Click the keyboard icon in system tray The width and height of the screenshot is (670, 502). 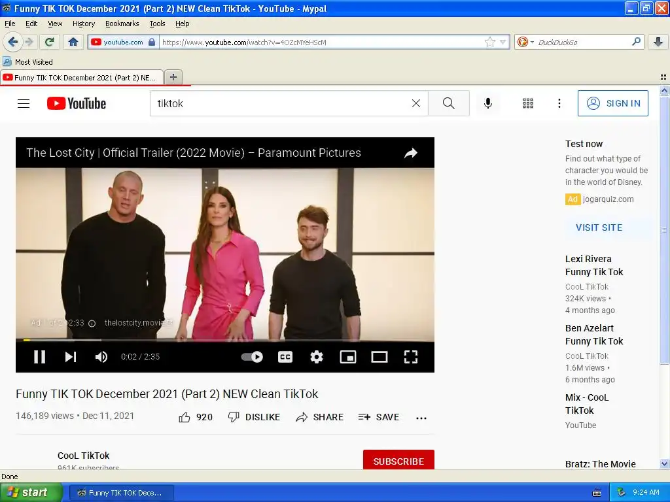(x=597, y=493)
